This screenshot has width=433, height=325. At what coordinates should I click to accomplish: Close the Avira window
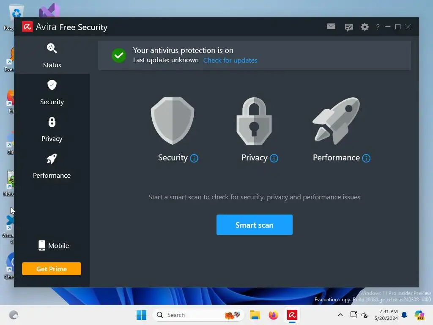point(408,27)
